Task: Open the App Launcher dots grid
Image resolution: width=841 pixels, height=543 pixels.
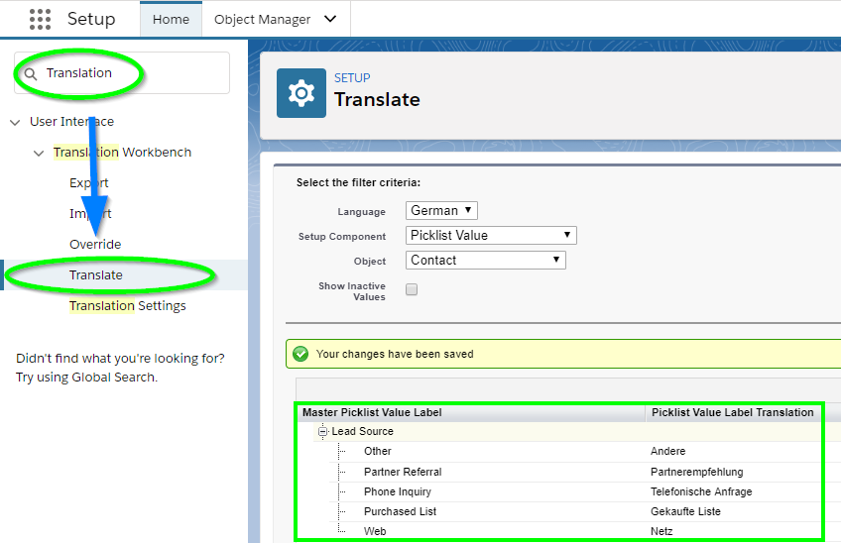Action: tap(41, 19)
